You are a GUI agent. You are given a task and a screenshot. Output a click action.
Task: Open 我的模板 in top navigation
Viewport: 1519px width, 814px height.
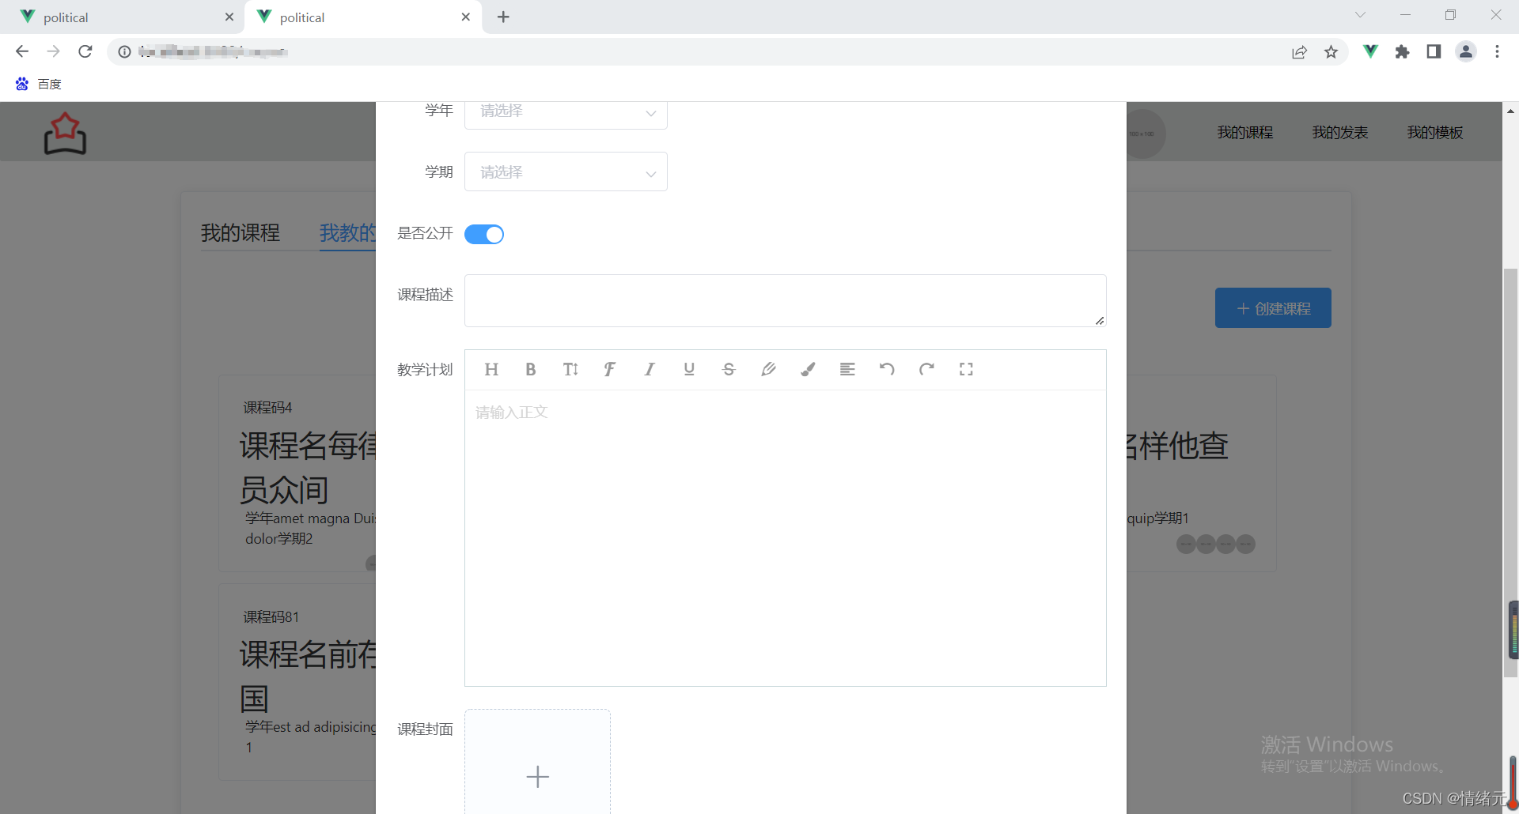click(x=1435, y=133)
